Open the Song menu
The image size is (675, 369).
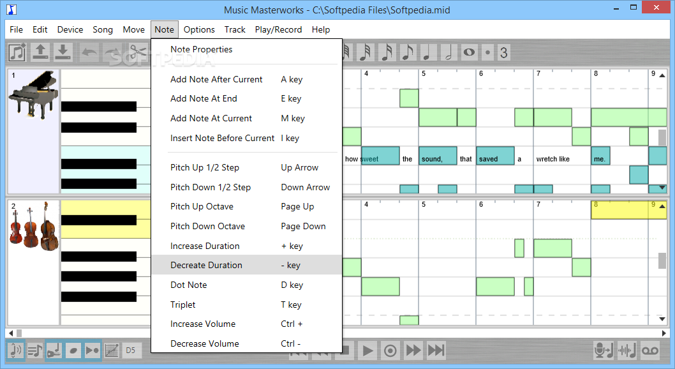point(103,30)
